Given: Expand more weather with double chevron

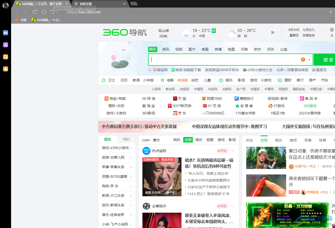Looking at the screenshot, I should [272, 32].
